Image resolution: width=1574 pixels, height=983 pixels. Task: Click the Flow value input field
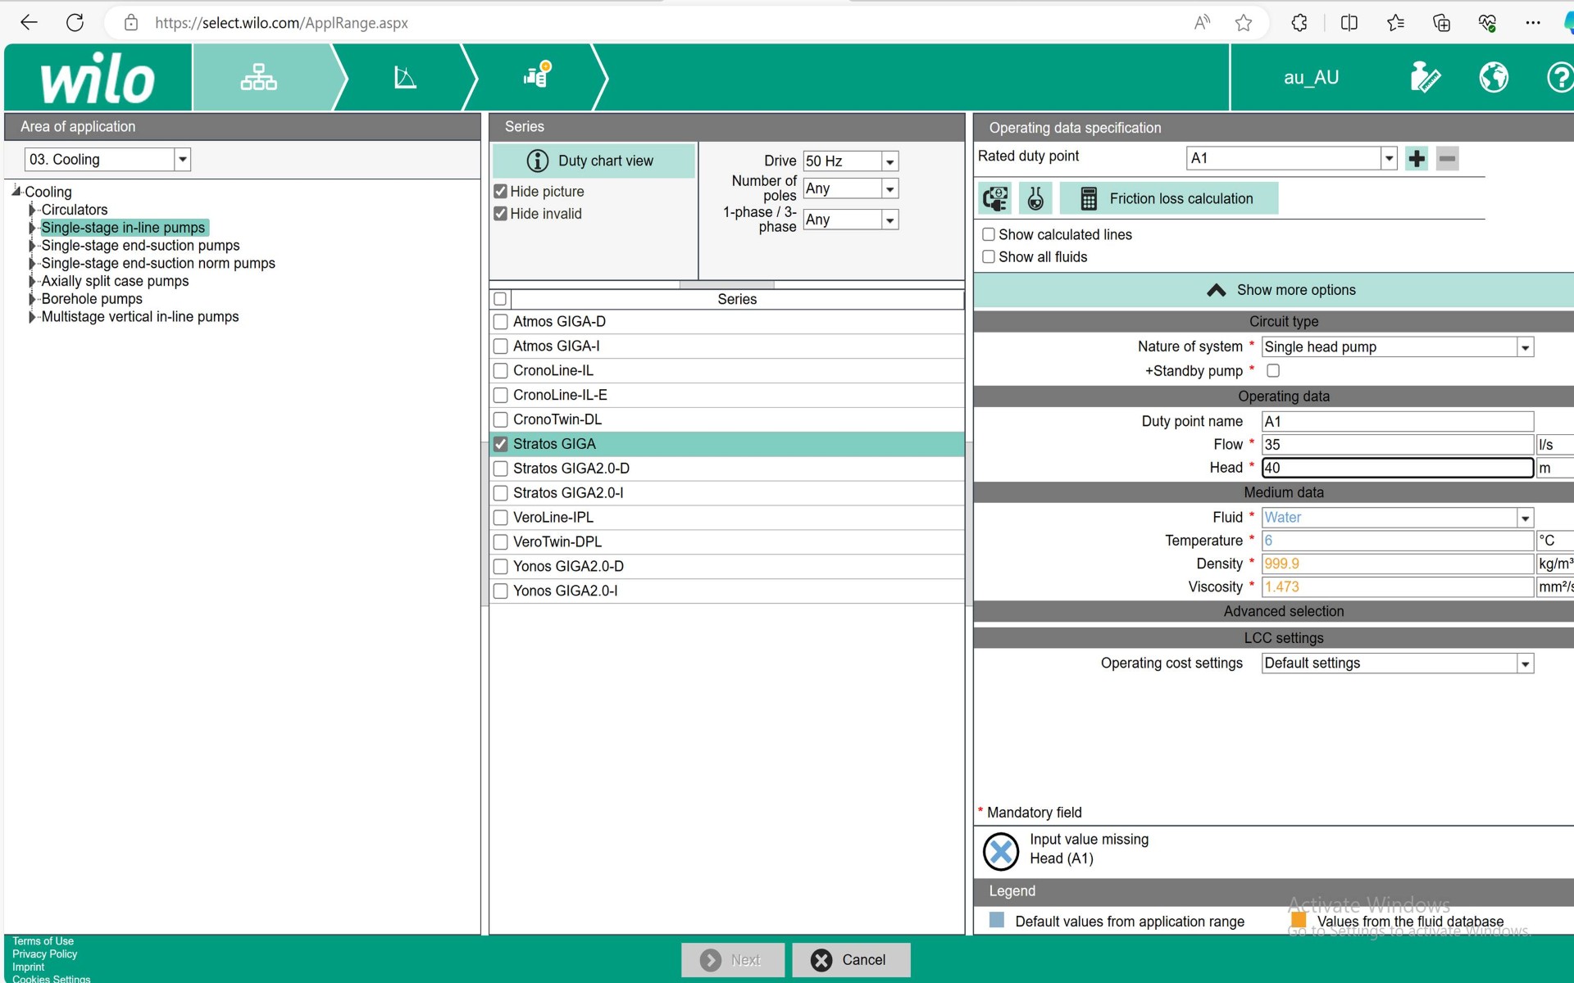pyautogui.click(x=1396, y=445)
